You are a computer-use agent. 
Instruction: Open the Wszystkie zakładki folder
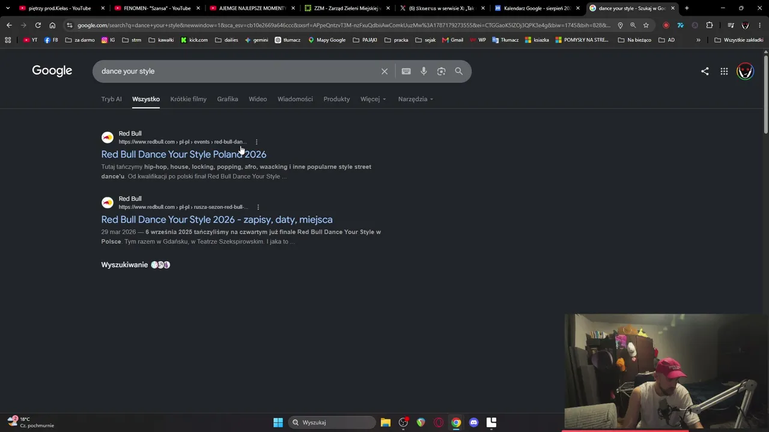pyautogui.click(x=738, y=40)
